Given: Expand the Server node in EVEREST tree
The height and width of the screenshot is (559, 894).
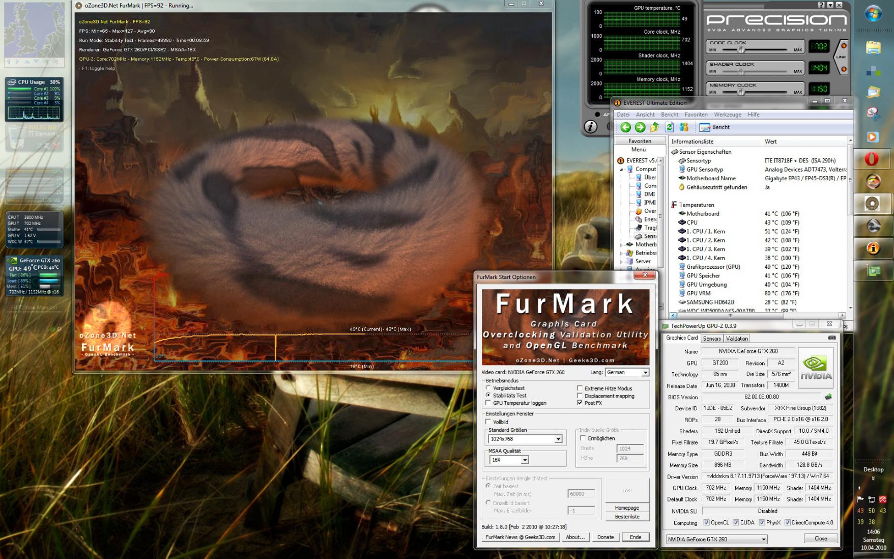Looking at the screenshot, I should 622,261.
